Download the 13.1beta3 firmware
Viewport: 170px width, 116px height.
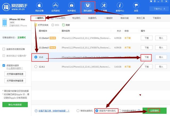tap(147, 48)
